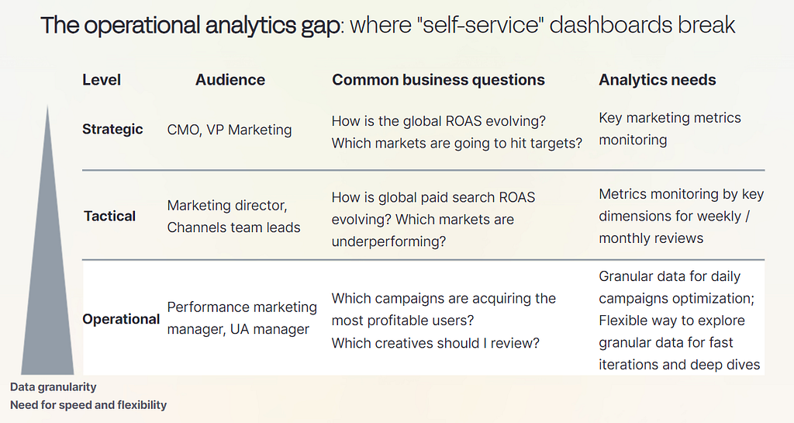Screen dimensions: 794x423
Task: Click the Data granularity label
Action: click(x=54, y=387)
